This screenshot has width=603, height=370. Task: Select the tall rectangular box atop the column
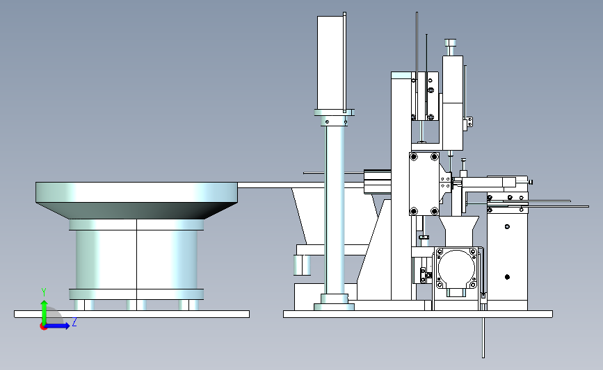(330, 62)
